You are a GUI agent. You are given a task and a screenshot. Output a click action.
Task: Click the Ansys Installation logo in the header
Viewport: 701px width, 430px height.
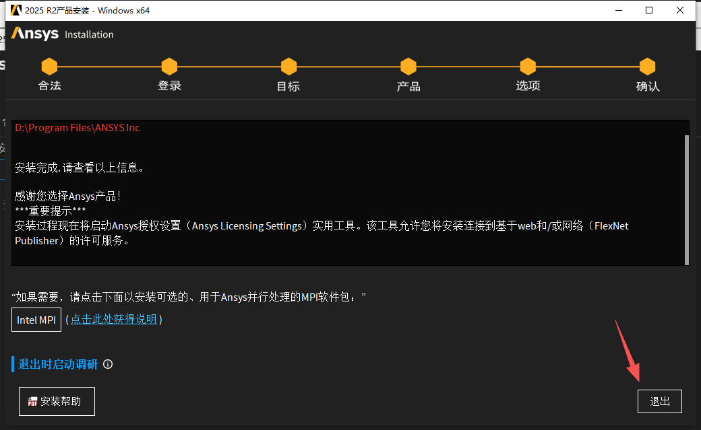[x=62, y=34]
